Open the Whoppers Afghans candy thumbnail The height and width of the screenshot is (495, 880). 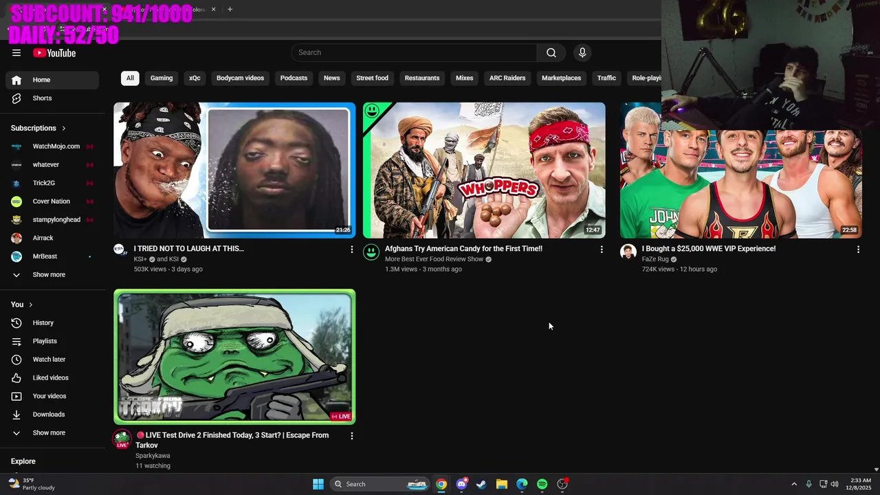pos(484,170)
